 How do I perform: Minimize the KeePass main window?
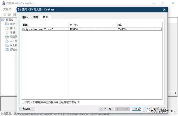click(x=154, y=3)
